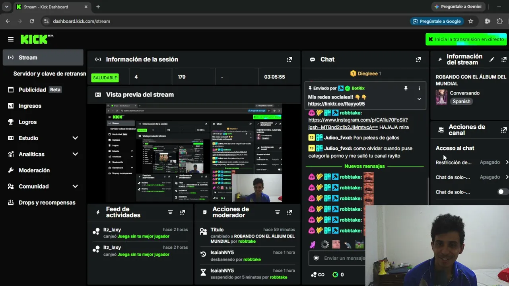509x286 pixels.
Task: Open Servidor y clave de retransmisión
Action: tap(50, 73)
